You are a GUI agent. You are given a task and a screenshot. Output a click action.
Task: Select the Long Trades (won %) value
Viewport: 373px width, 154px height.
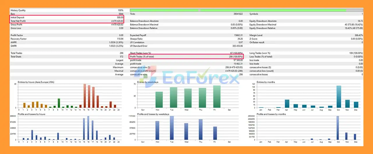tap(354, 53)
